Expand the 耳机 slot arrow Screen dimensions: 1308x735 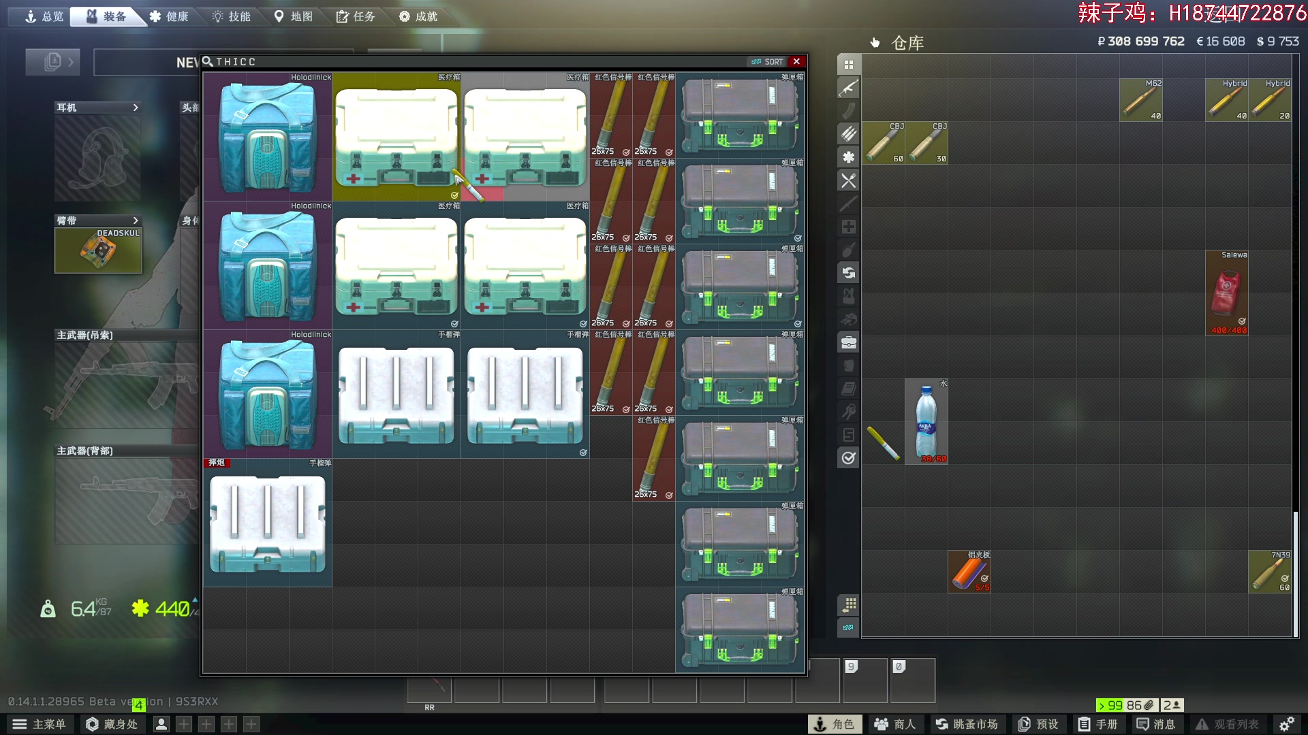pyautogui.click(x=136, y=108)
